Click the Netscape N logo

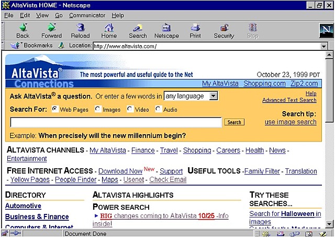tap(326, 30)
